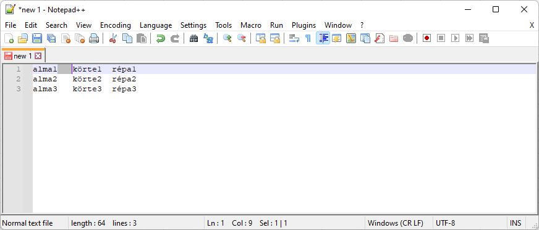The width and height of the screenshot is (539, 230).
Task: Open the Document Map panel
Action: (351, 38)
